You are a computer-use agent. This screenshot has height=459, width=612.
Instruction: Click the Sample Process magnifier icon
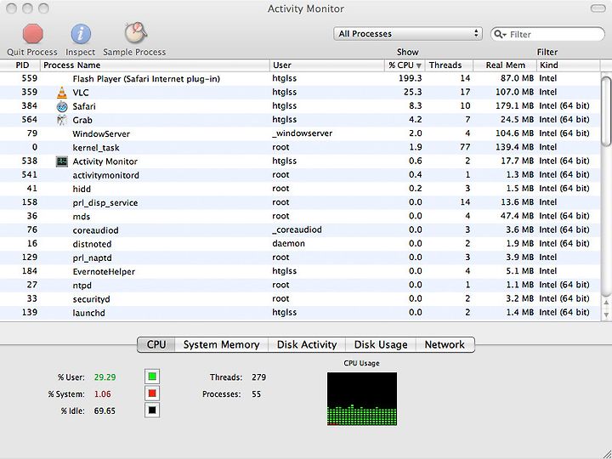135,33
